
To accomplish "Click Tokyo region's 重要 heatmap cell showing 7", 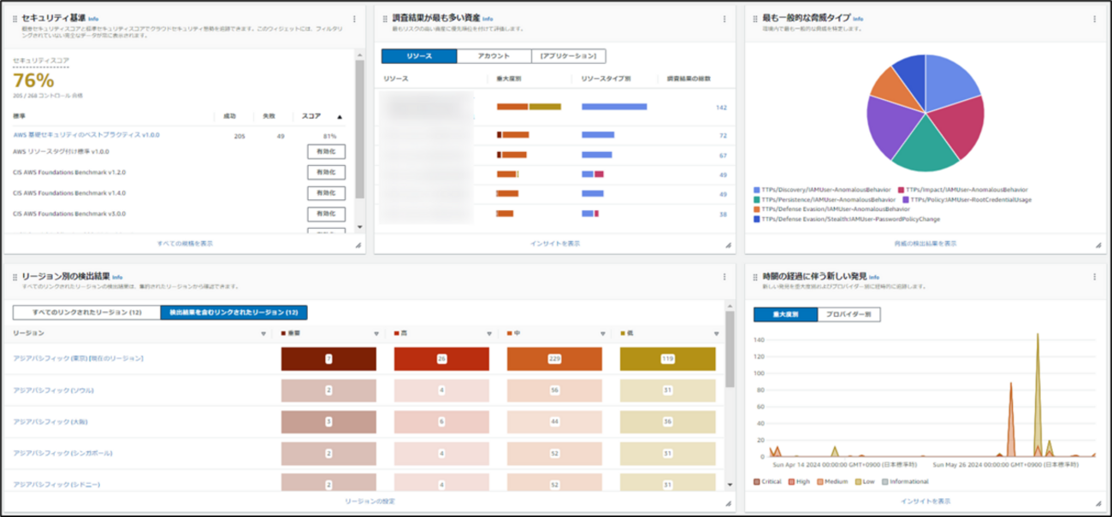I will pos(328,359).
